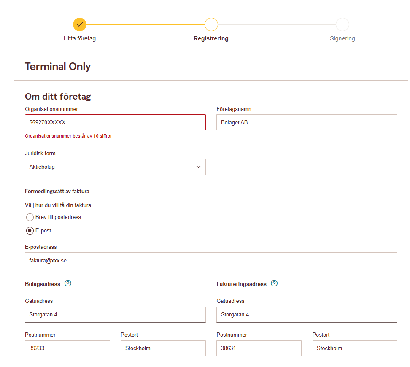Select the E-post radio option

click(x=30, y=231)
